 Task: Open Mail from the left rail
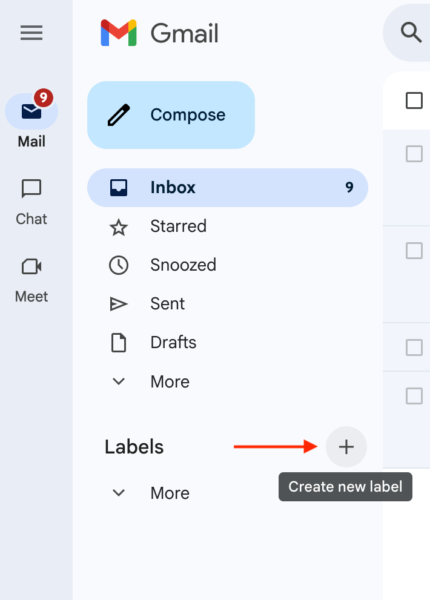click(31, 112)
